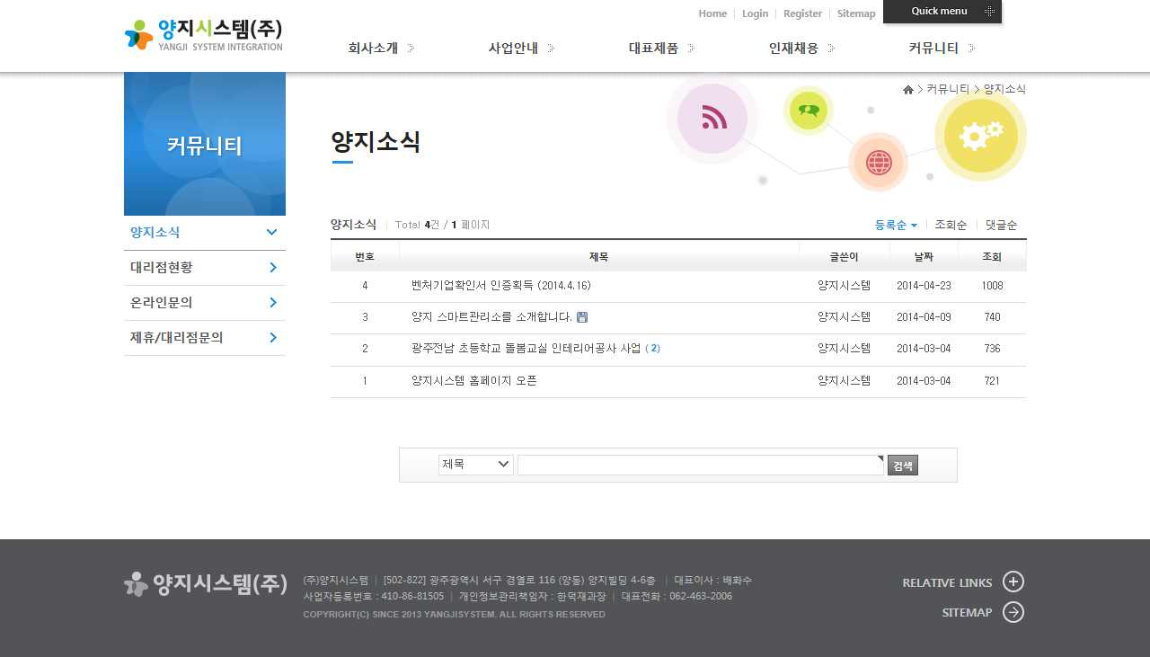Sort posts by 등록순 dropdown
This screenshot has width=1150, height=657.
point(896,225)
